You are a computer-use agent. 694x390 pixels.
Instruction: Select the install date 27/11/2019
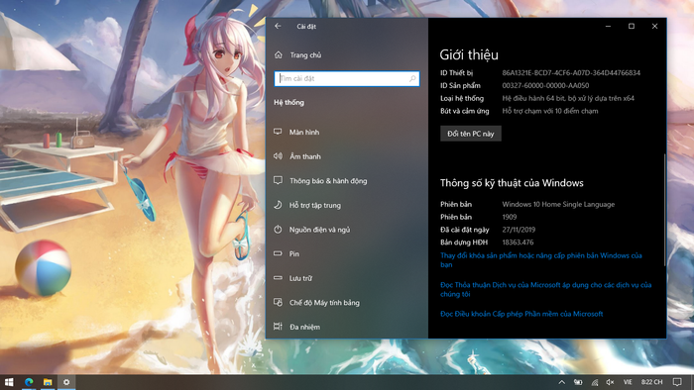pyautogui.click(x=519, y=230)
